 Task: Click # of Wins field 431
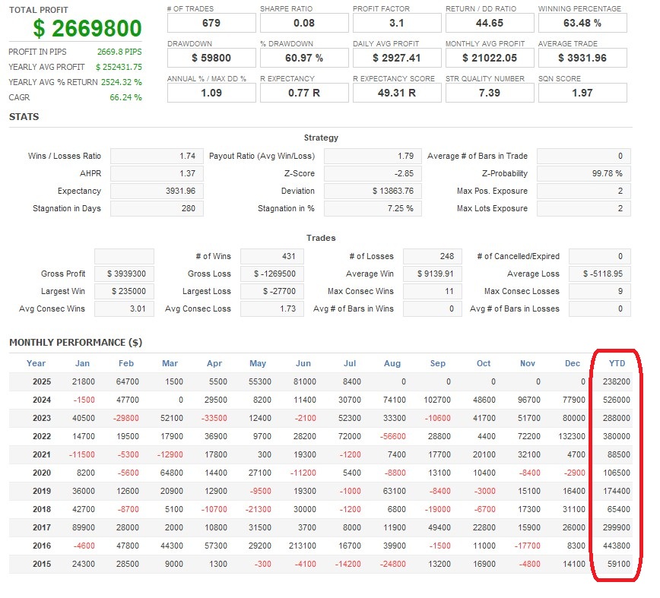click(272, 256)
